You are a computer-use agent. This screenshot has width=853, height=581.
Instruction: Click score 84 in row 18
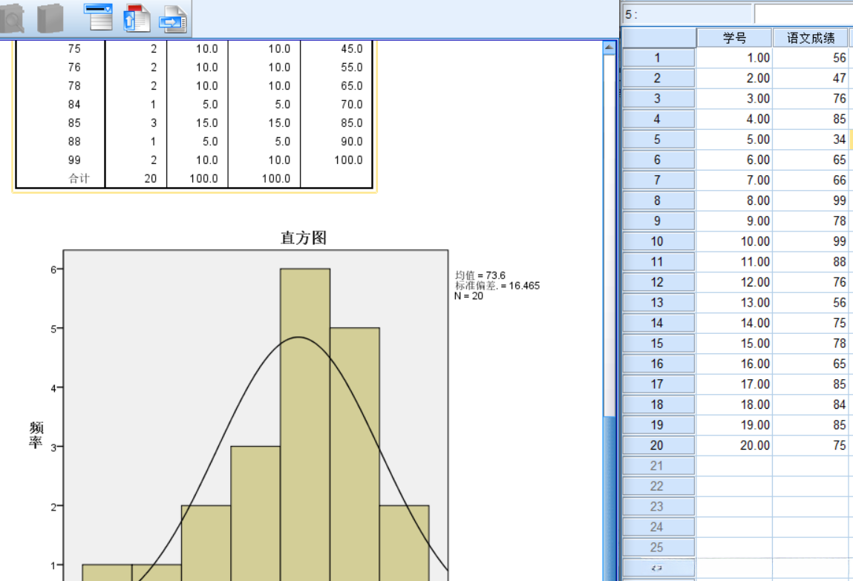point(811,404)
